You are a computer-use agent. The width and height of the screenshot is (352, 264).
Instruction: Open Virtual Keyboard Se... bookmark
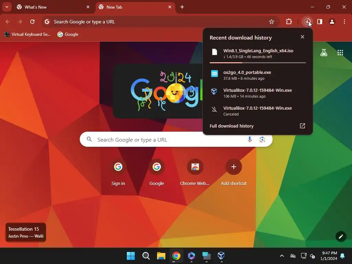coord(27,34)
